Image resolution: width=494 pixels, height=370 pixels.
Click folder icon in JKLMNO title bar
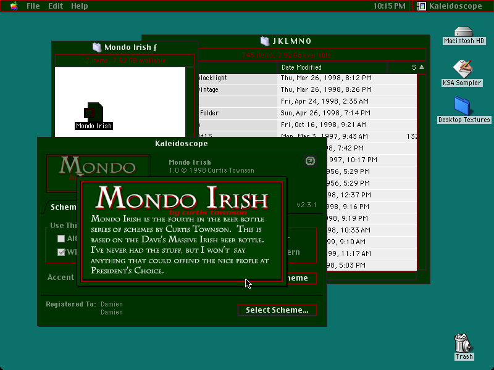[x=265, y=41]
